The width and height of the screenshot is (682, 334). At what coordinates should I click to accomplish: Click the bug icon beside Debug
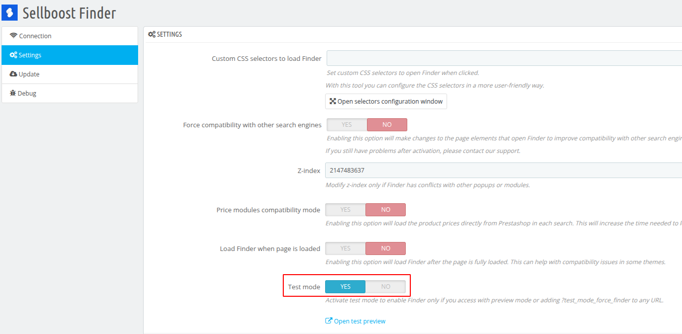pyautogui.click(x=13, y=93)
